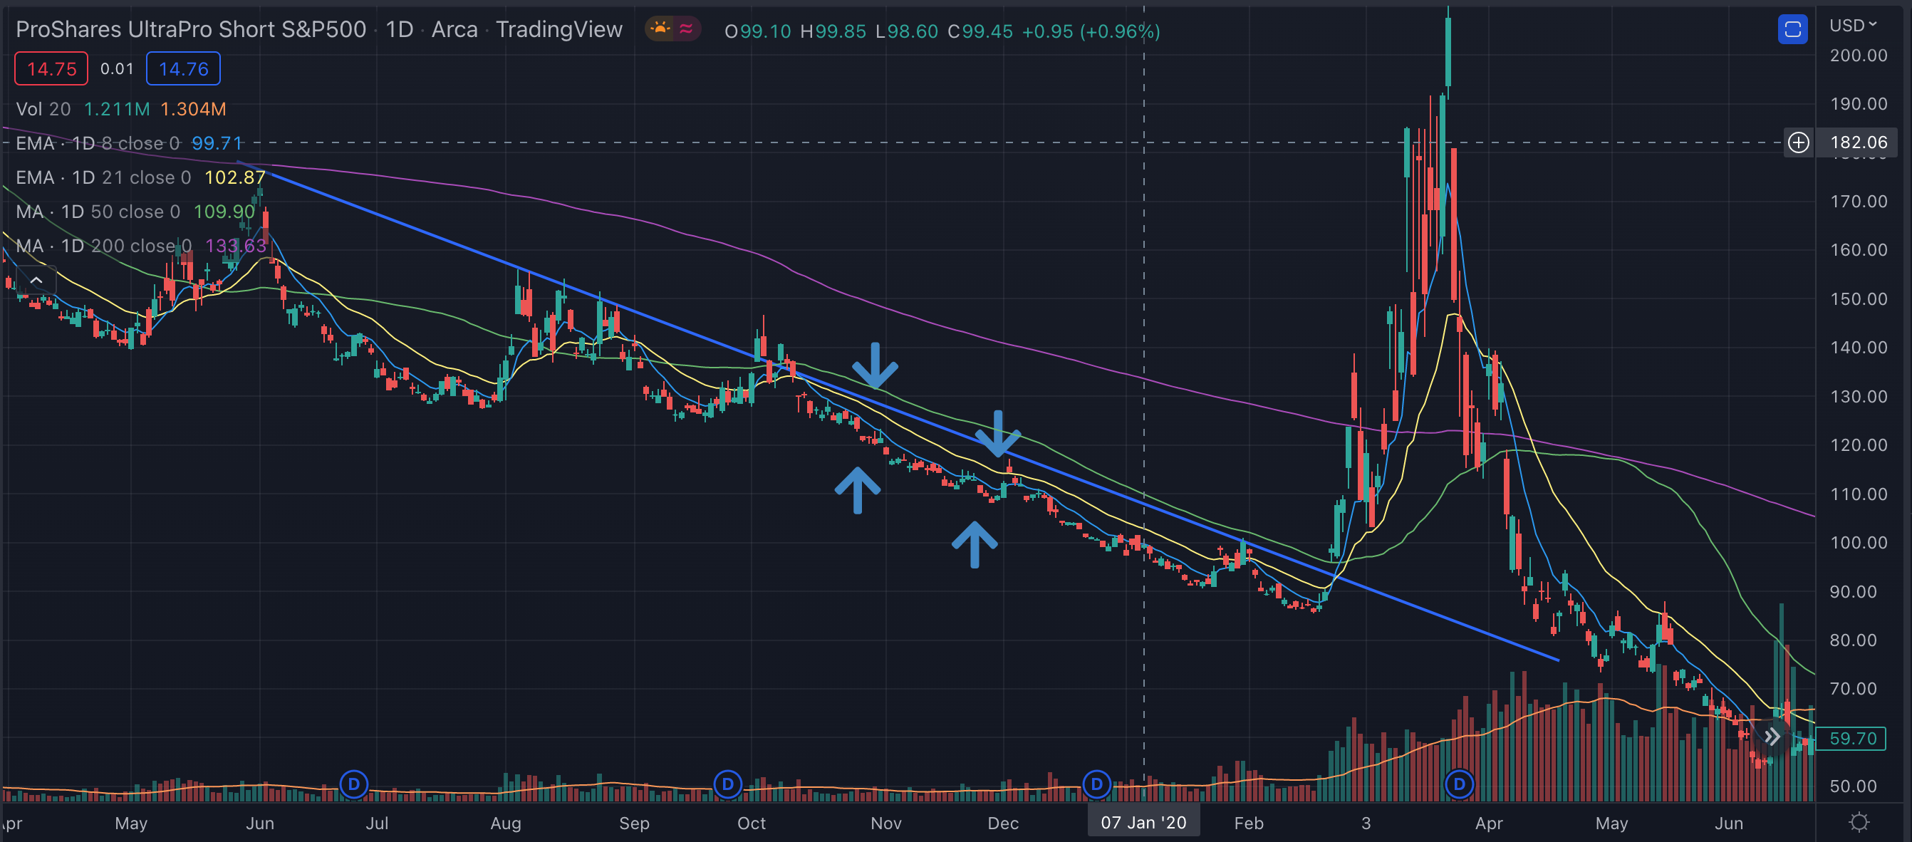Jump to latest bar with double-arrow icon

(1772, 737)
